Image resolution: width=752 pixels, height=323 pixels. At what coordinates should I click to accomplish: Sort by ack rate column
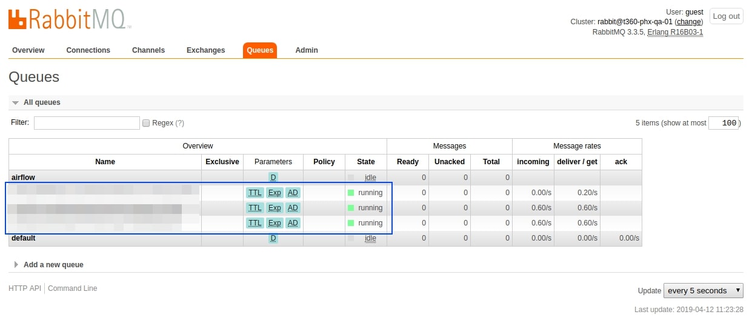pyautogui.click(x=621, y=162)
